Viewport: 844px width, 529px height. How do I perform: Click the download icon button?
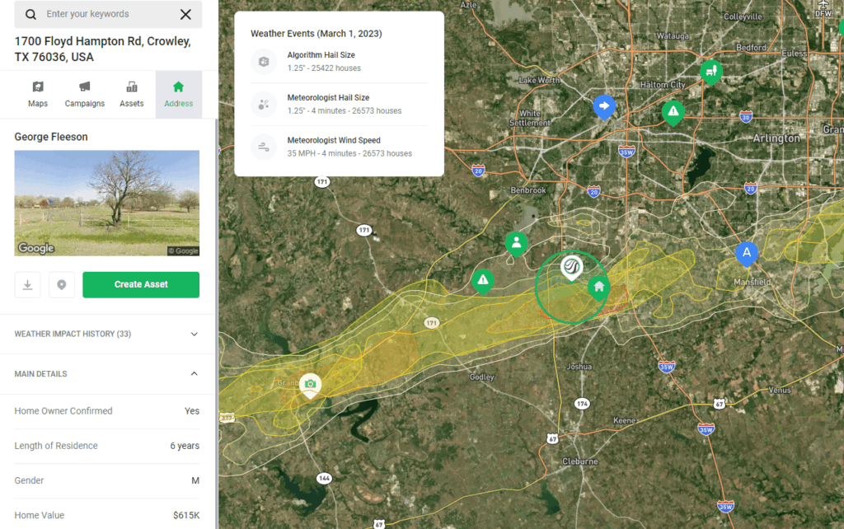click(x=27, y=284)
